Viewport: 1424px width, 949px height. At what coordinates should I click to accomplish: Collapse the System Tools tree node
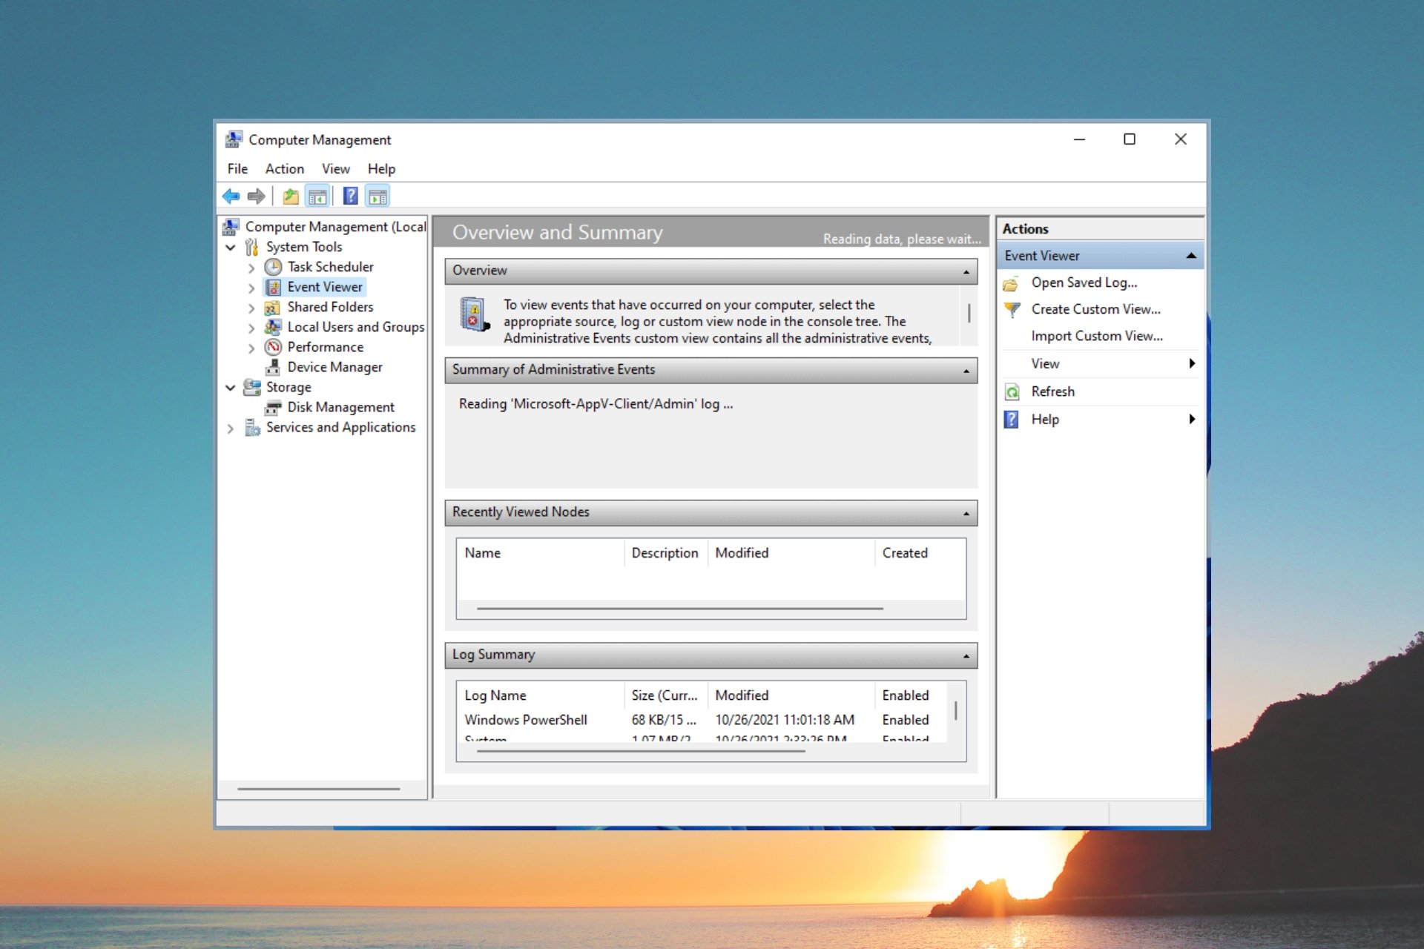point(231,247)
